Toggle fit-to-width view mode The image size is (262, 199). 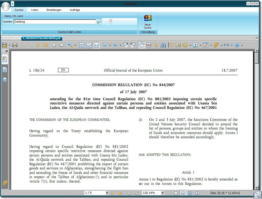coord(96,45)
